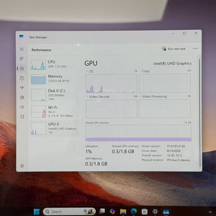Select the Performance page icon in sidebar
Image resolution: width=216 pixels, height=216 pixels.
(x=22, y=69)
